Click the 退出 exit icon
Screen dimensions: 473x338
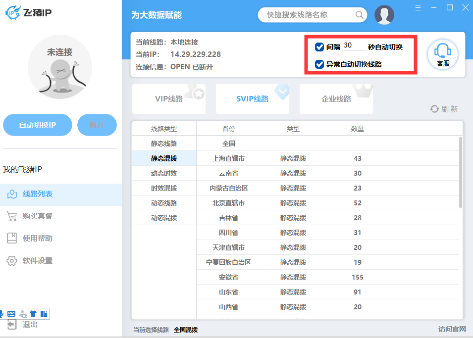(x=11, y=325)
